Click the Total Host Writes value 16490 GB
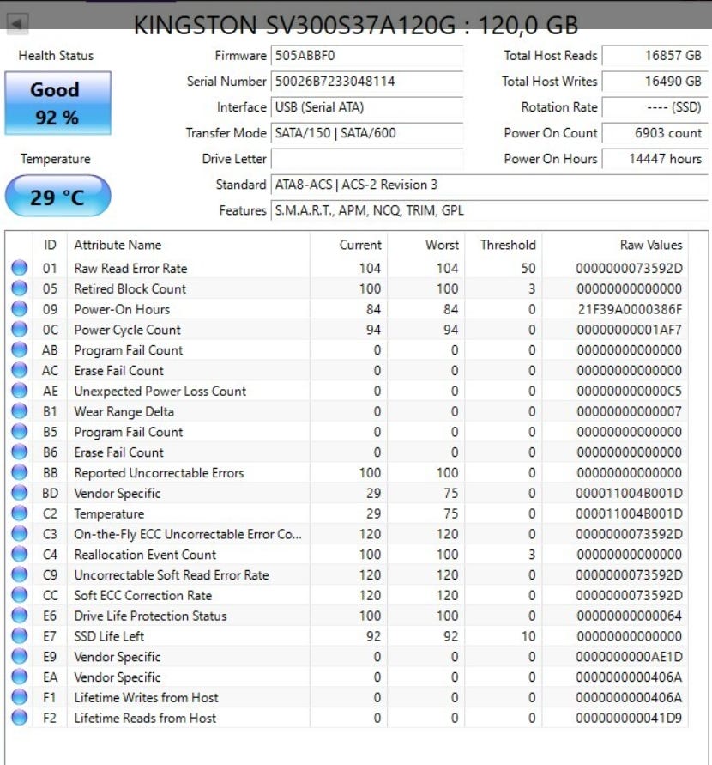This screenshot has width=712, height=765. [x=655, y=82]
